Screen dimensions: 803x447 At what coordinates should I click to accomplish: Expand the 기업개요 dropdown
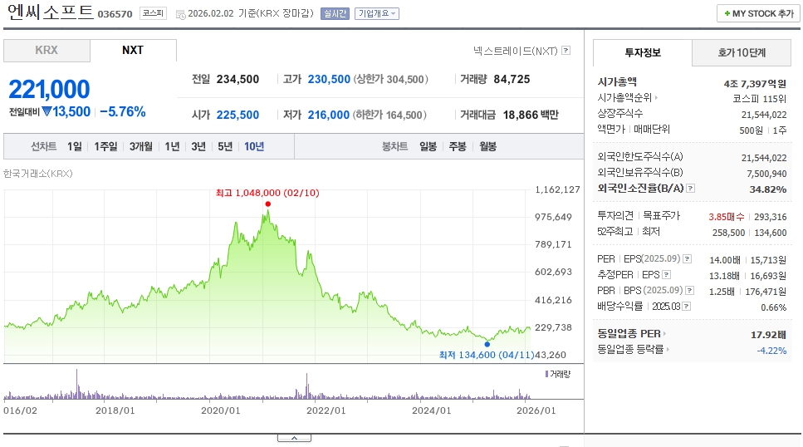tap(376, 14)
